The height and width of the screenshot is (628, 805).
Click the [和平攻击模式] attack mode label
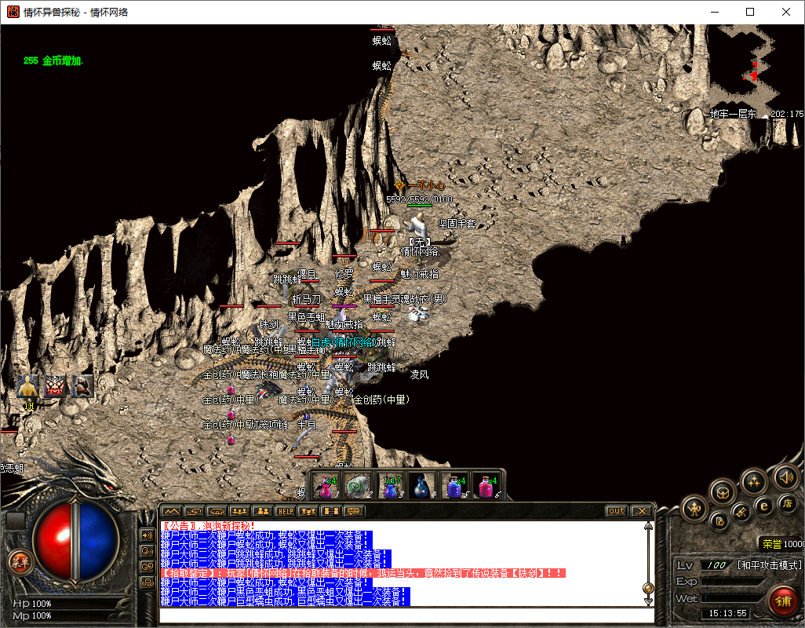(x=770, y=565)
